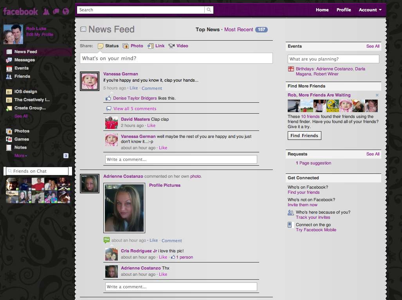Viewport: 402px width, 300px height.
Task: Open messages icon beside facebook logo
Action: (x=56, y=11)
